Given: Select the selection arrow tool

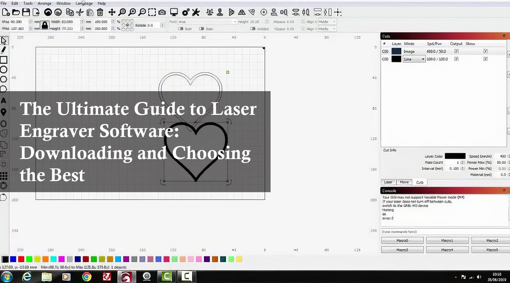Looking at the screenshot, I should pyautogui.click(x=4, y=40).
